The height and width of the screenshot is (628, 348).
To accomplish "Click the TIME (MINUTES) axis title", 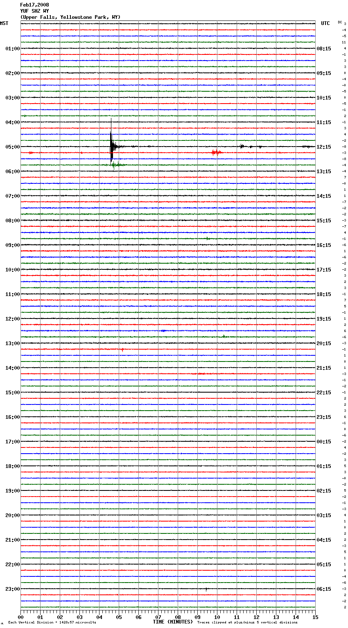I will click(x=173, y=622).
